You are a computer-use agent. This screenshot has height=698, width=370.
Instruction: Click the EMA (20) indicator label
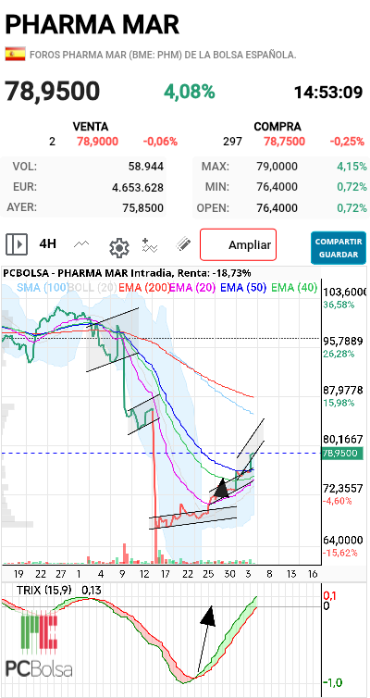click(x=192, y=288)
